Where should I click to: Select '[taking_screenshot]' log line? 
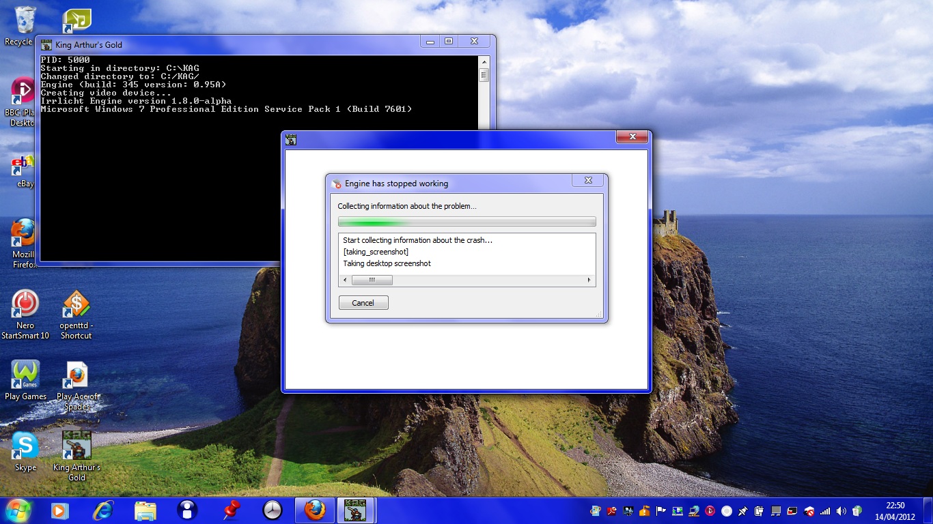click(376, 252)
